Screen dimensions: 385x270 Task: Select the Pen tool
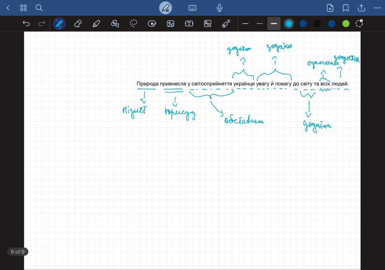point(59,23)
